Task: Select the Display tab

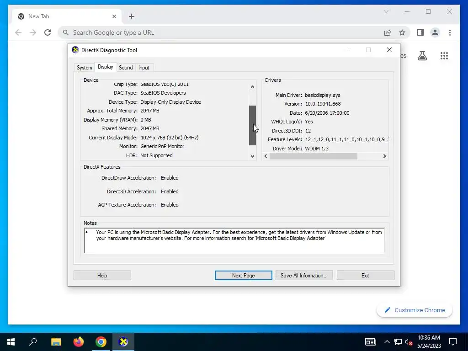Action: 106,67
